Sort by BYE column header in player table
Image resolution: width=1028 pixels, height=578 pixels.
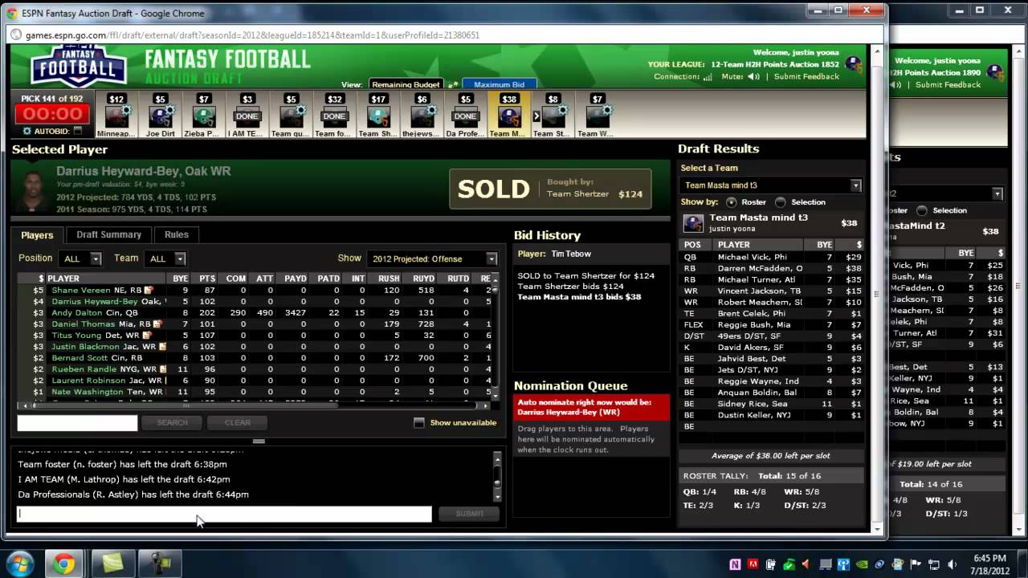(180, 279)
